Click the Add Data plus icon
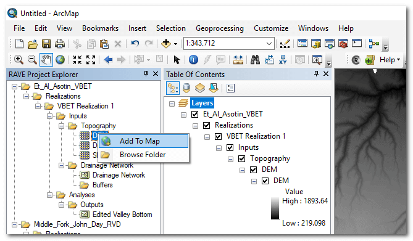 (x=166, y=43)
